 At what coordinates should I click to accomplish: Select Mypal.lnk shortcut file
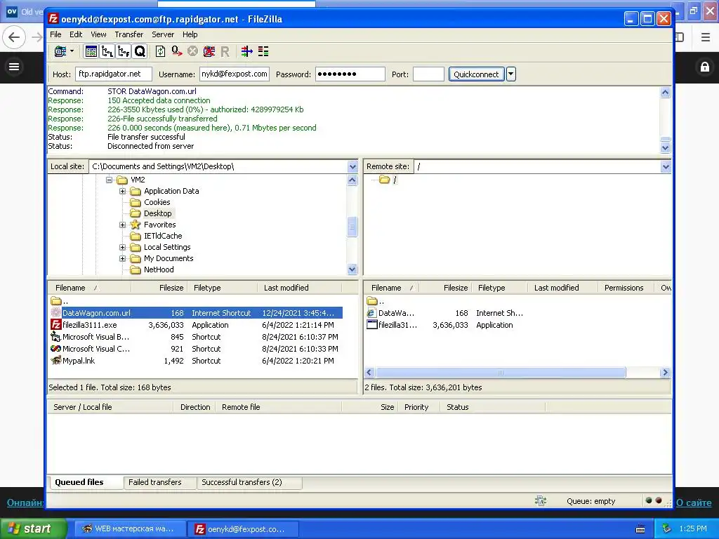196,361
